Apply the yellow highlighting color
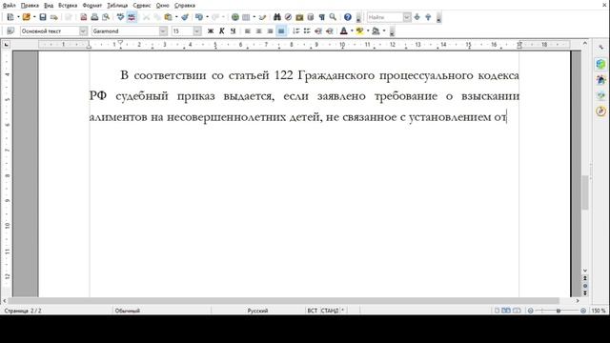610x343 pixels. (x=360, y=30)
